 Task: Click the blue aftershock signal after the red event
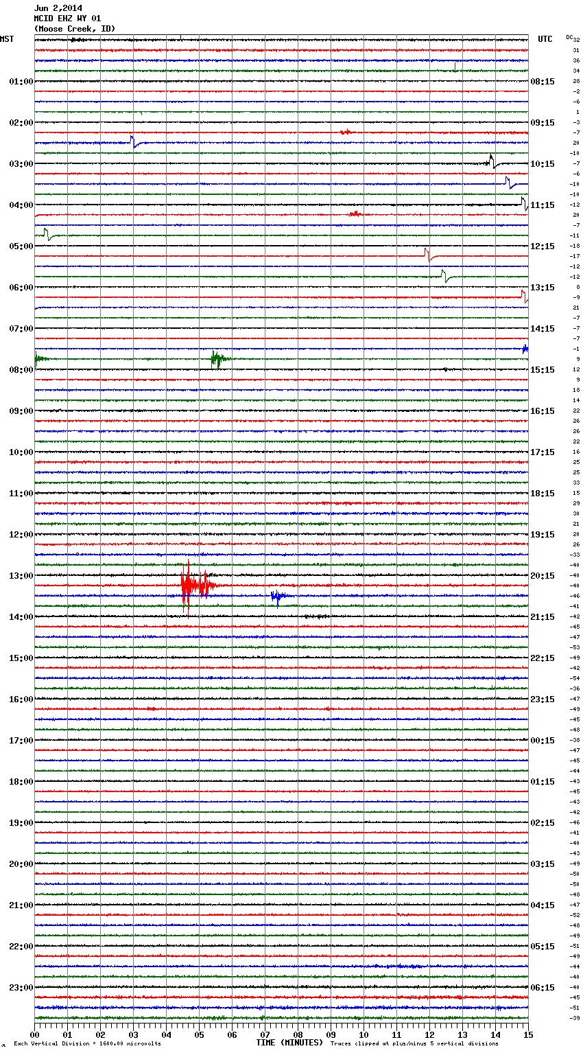[278, 596]
